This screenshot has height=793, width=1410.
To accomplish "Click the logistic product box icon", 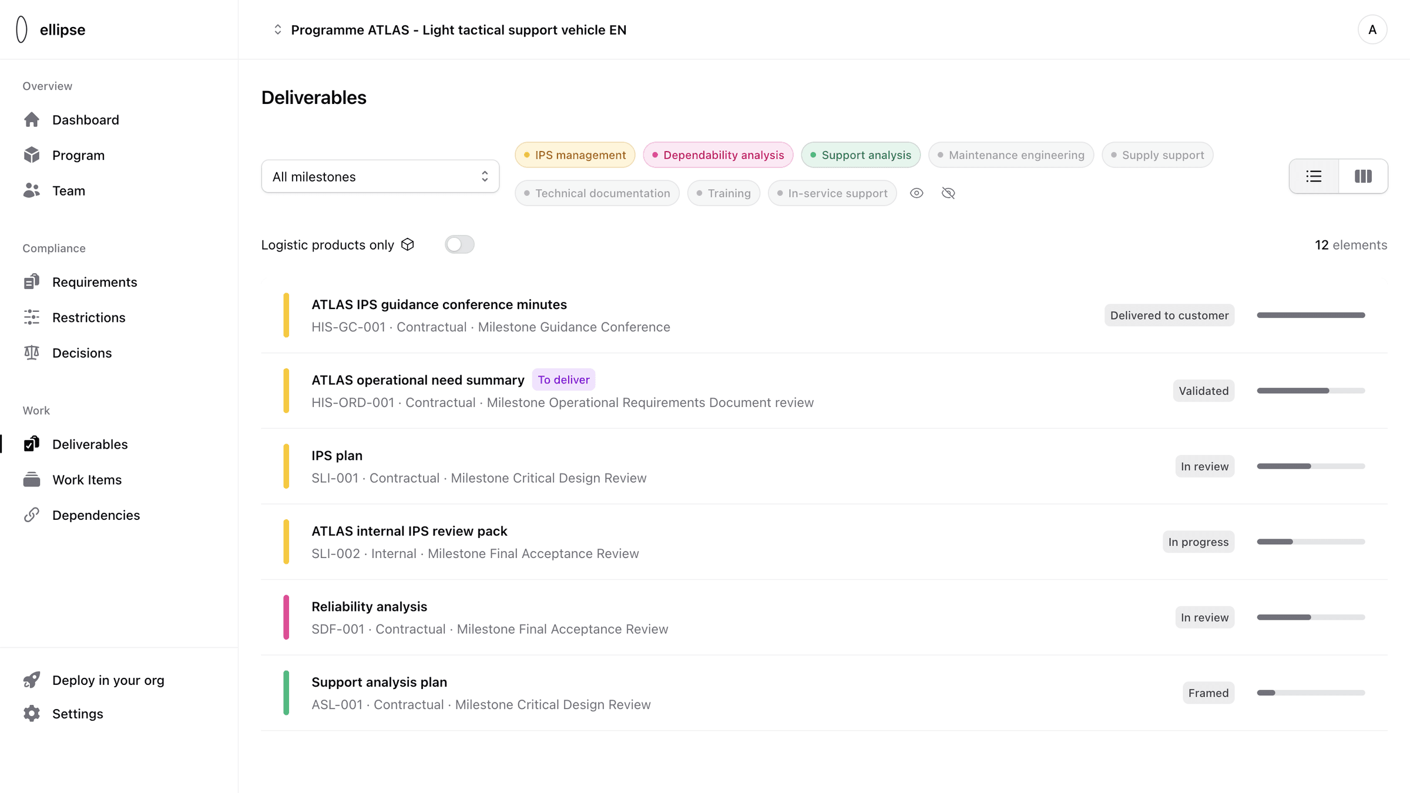I will click(408, 244).
